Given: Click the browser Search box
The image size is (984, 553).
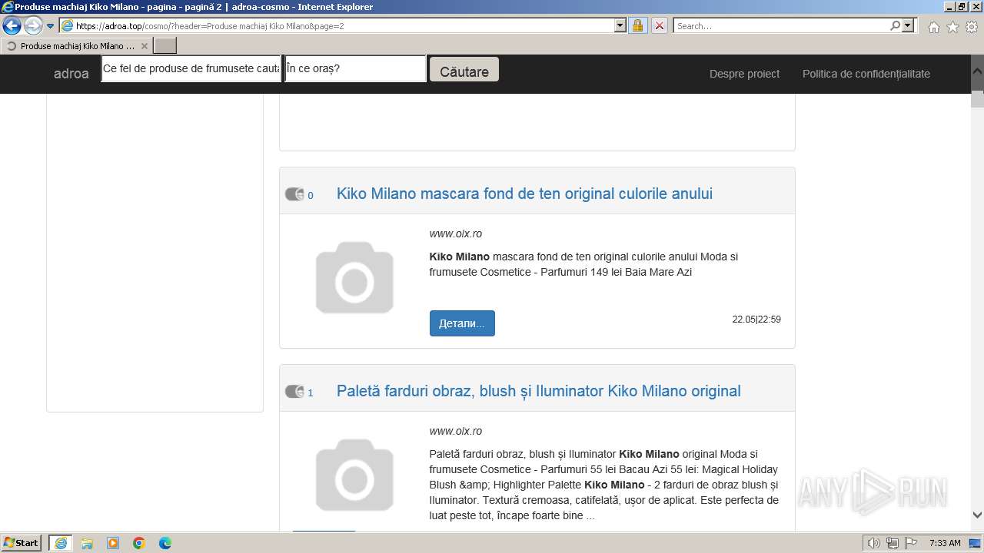Looking at the screenshot, I should (x=781, y=25).
